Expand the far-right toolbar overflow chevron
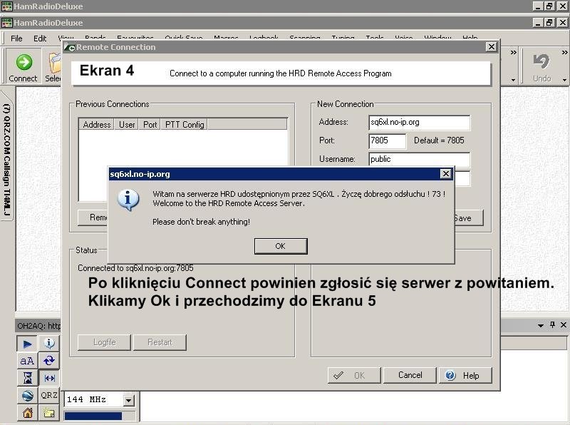 [x=564, y=53]
